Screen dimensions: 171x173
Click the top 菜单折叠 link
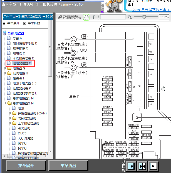(34, 23)
